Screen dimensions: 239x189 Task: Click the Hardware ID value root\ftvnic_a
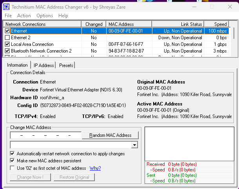click(x=52, y=98)
